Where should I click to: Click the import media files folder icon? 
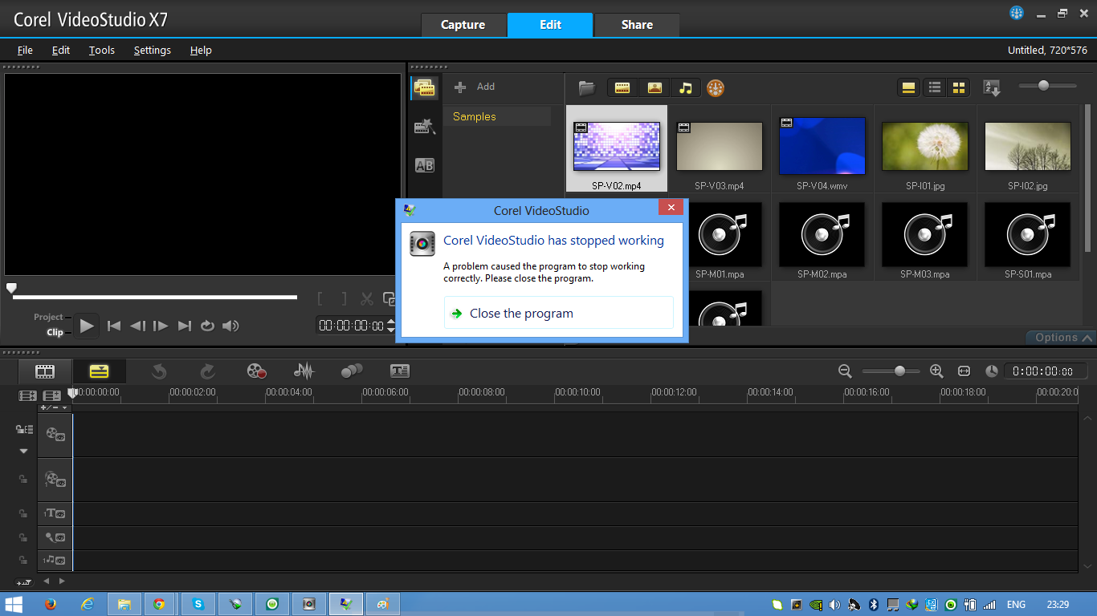click(587, 87)
